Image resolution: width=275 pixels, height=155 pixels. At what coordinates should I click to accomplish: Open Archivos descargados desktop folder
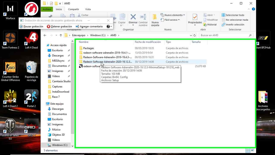click(x=263, y=100)
